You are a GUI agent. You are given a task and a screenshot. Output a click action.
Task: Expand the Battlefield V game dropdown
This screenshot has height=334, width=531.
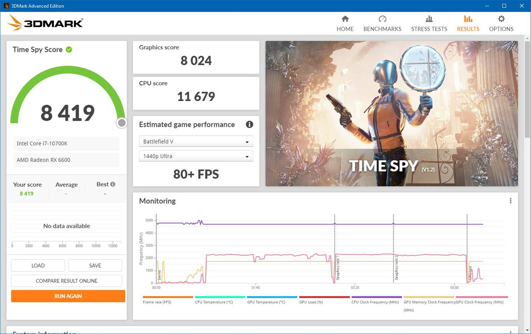(x=196, y=142)
